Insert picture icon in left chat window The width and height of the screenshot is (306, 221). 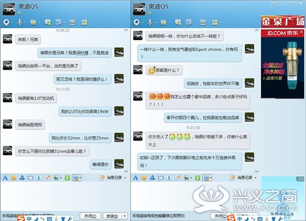point(56,178)
